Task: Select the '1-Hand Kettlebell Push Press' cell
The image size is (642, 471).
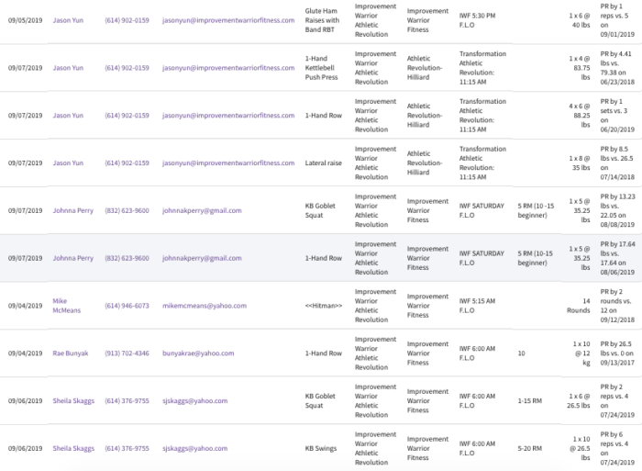Action: point(321,68)
